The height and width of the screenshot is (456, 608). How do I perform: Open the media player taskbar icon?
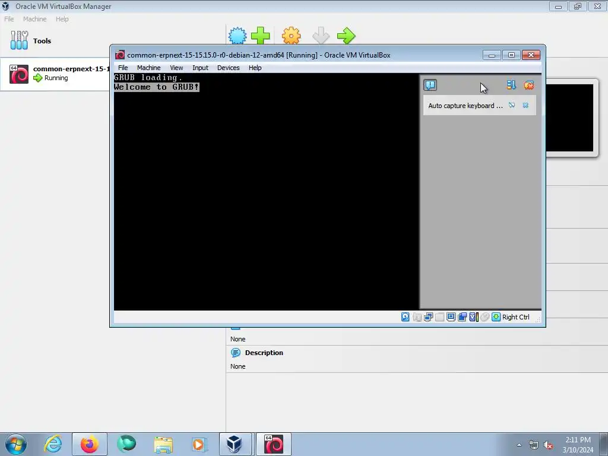coord(199,444)
